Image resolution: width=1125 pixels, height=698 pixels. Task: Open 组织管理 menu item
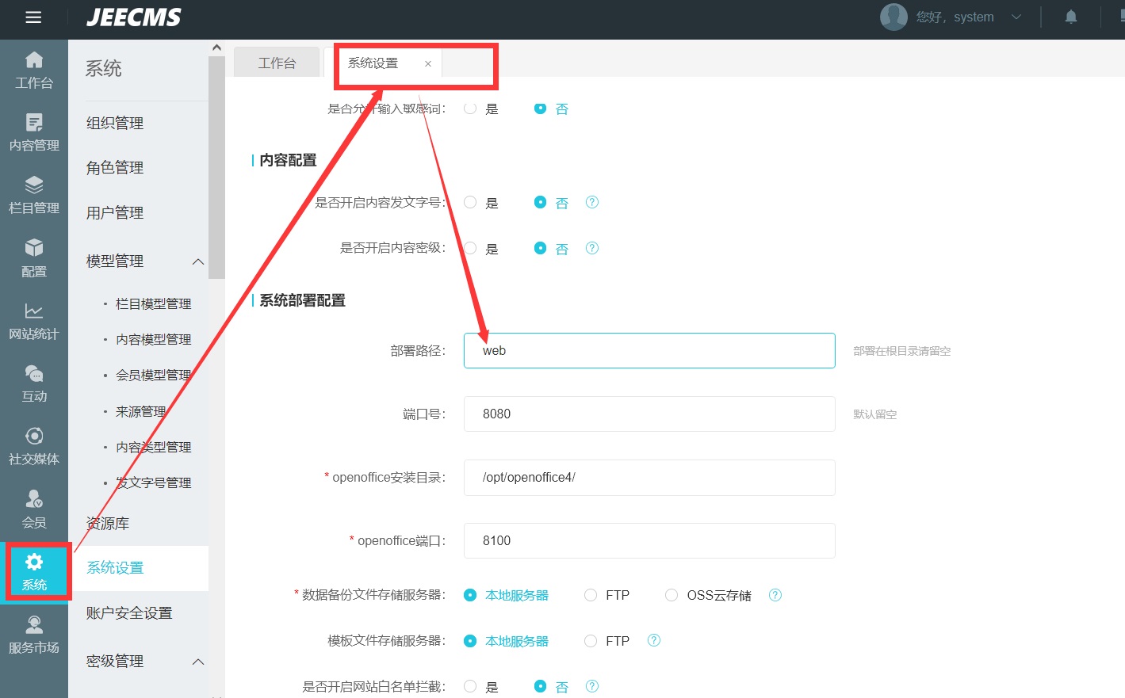(115, 123)
